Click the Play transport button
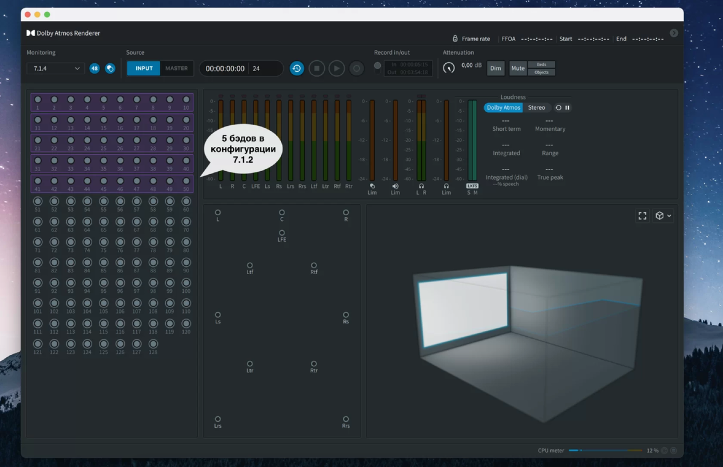This screenshot has height=467, width=723. 337,69
